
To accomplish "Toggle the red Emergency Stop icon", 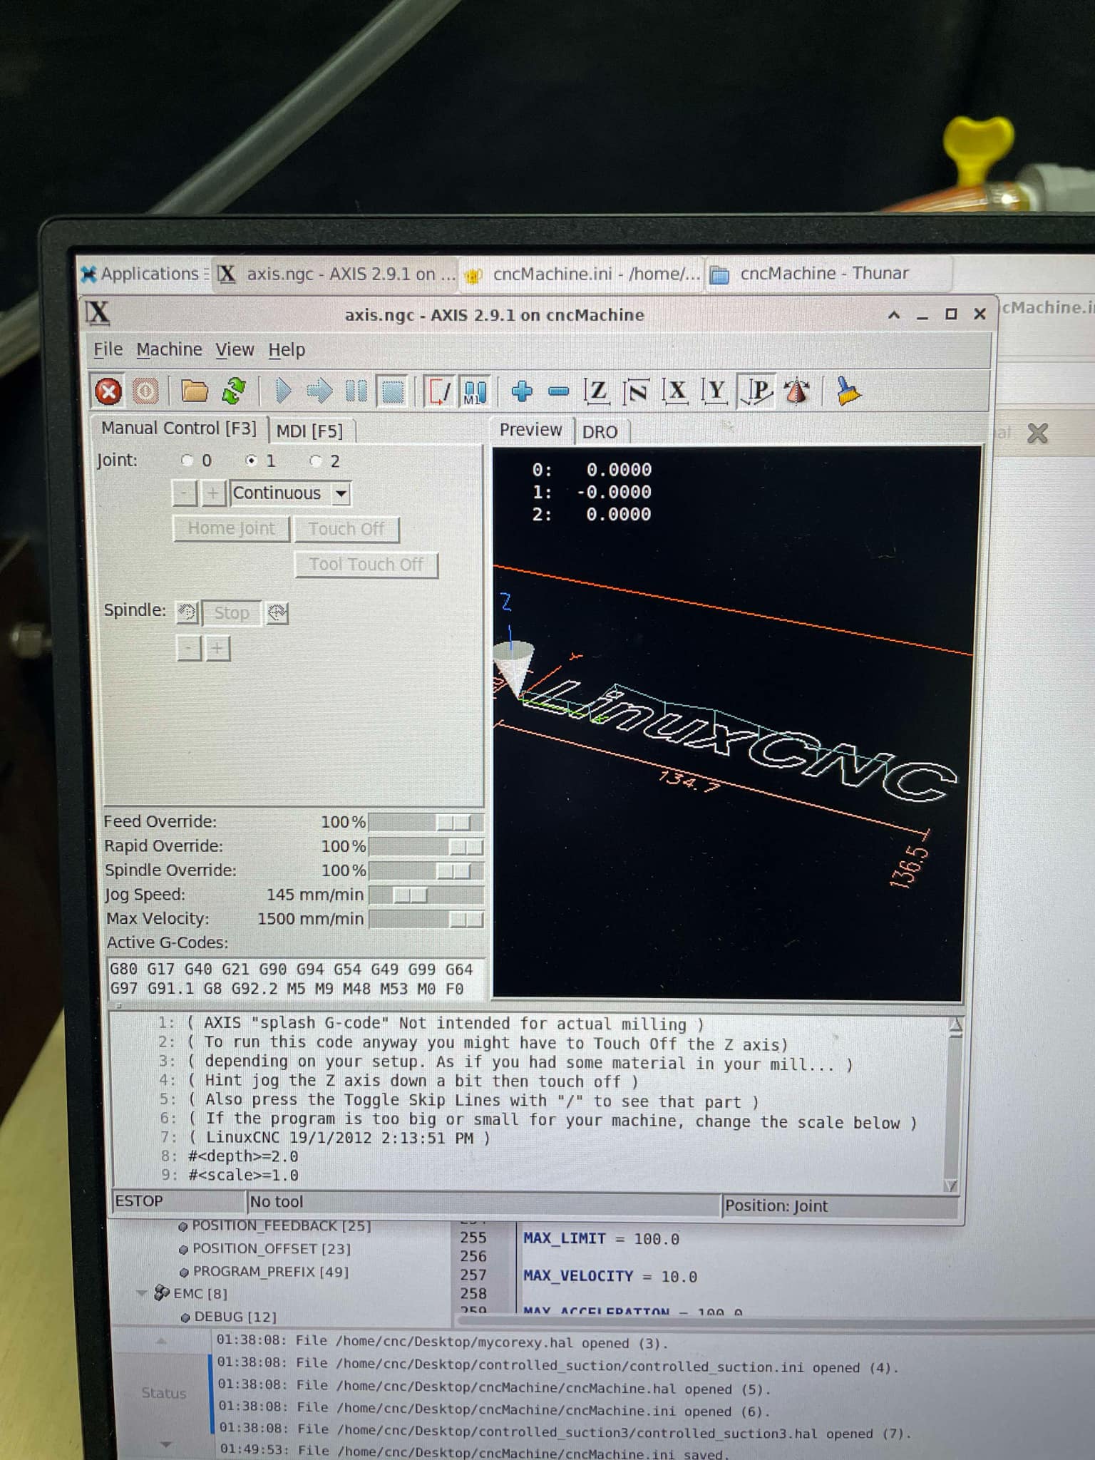I will click(x=108, y=391).
